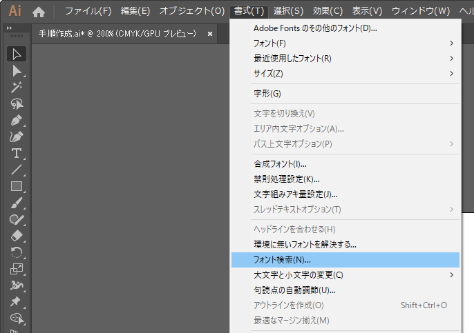
Task: Choose 禁則処理設定(K)... menu item
Action: (345, 179)
